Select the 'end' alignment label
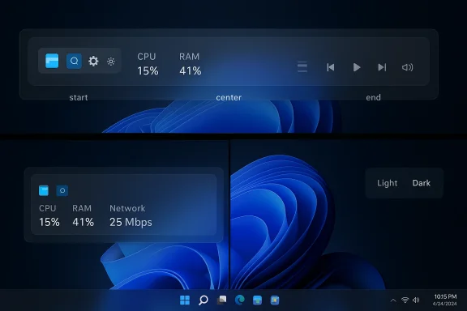 373,98
